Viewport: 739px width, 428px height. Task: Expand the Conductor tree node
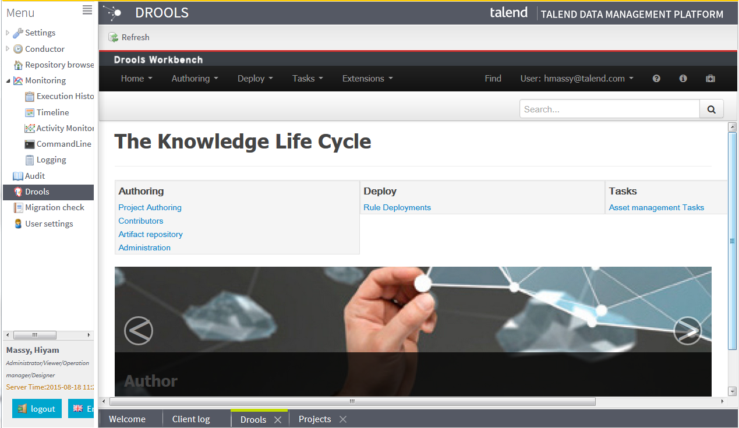tap(8, 49)
